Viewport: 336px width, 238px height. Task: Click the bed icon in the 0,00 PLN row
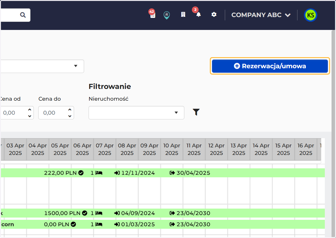pos(99,225)
